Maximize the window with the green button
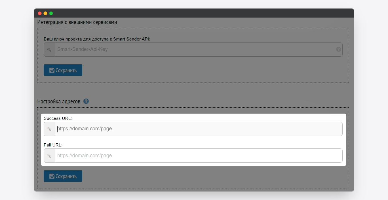 pos(51,13)
